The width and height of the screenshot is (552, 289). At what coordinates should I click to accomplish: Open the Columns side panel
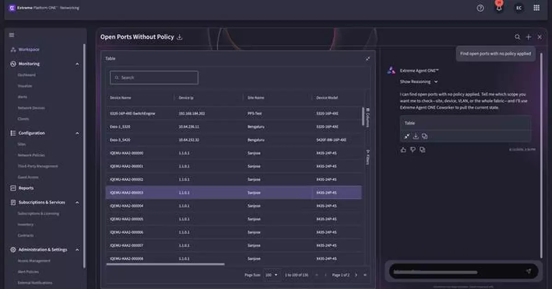(x=368, y=117)
